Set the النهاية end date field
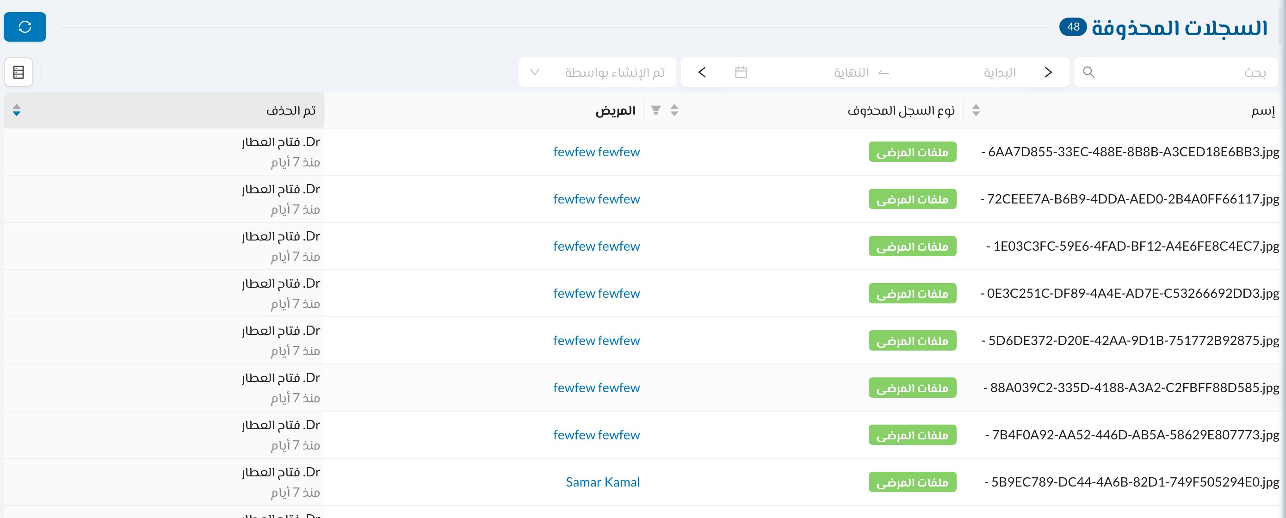The image size is (1286, 518). (851, 73)
